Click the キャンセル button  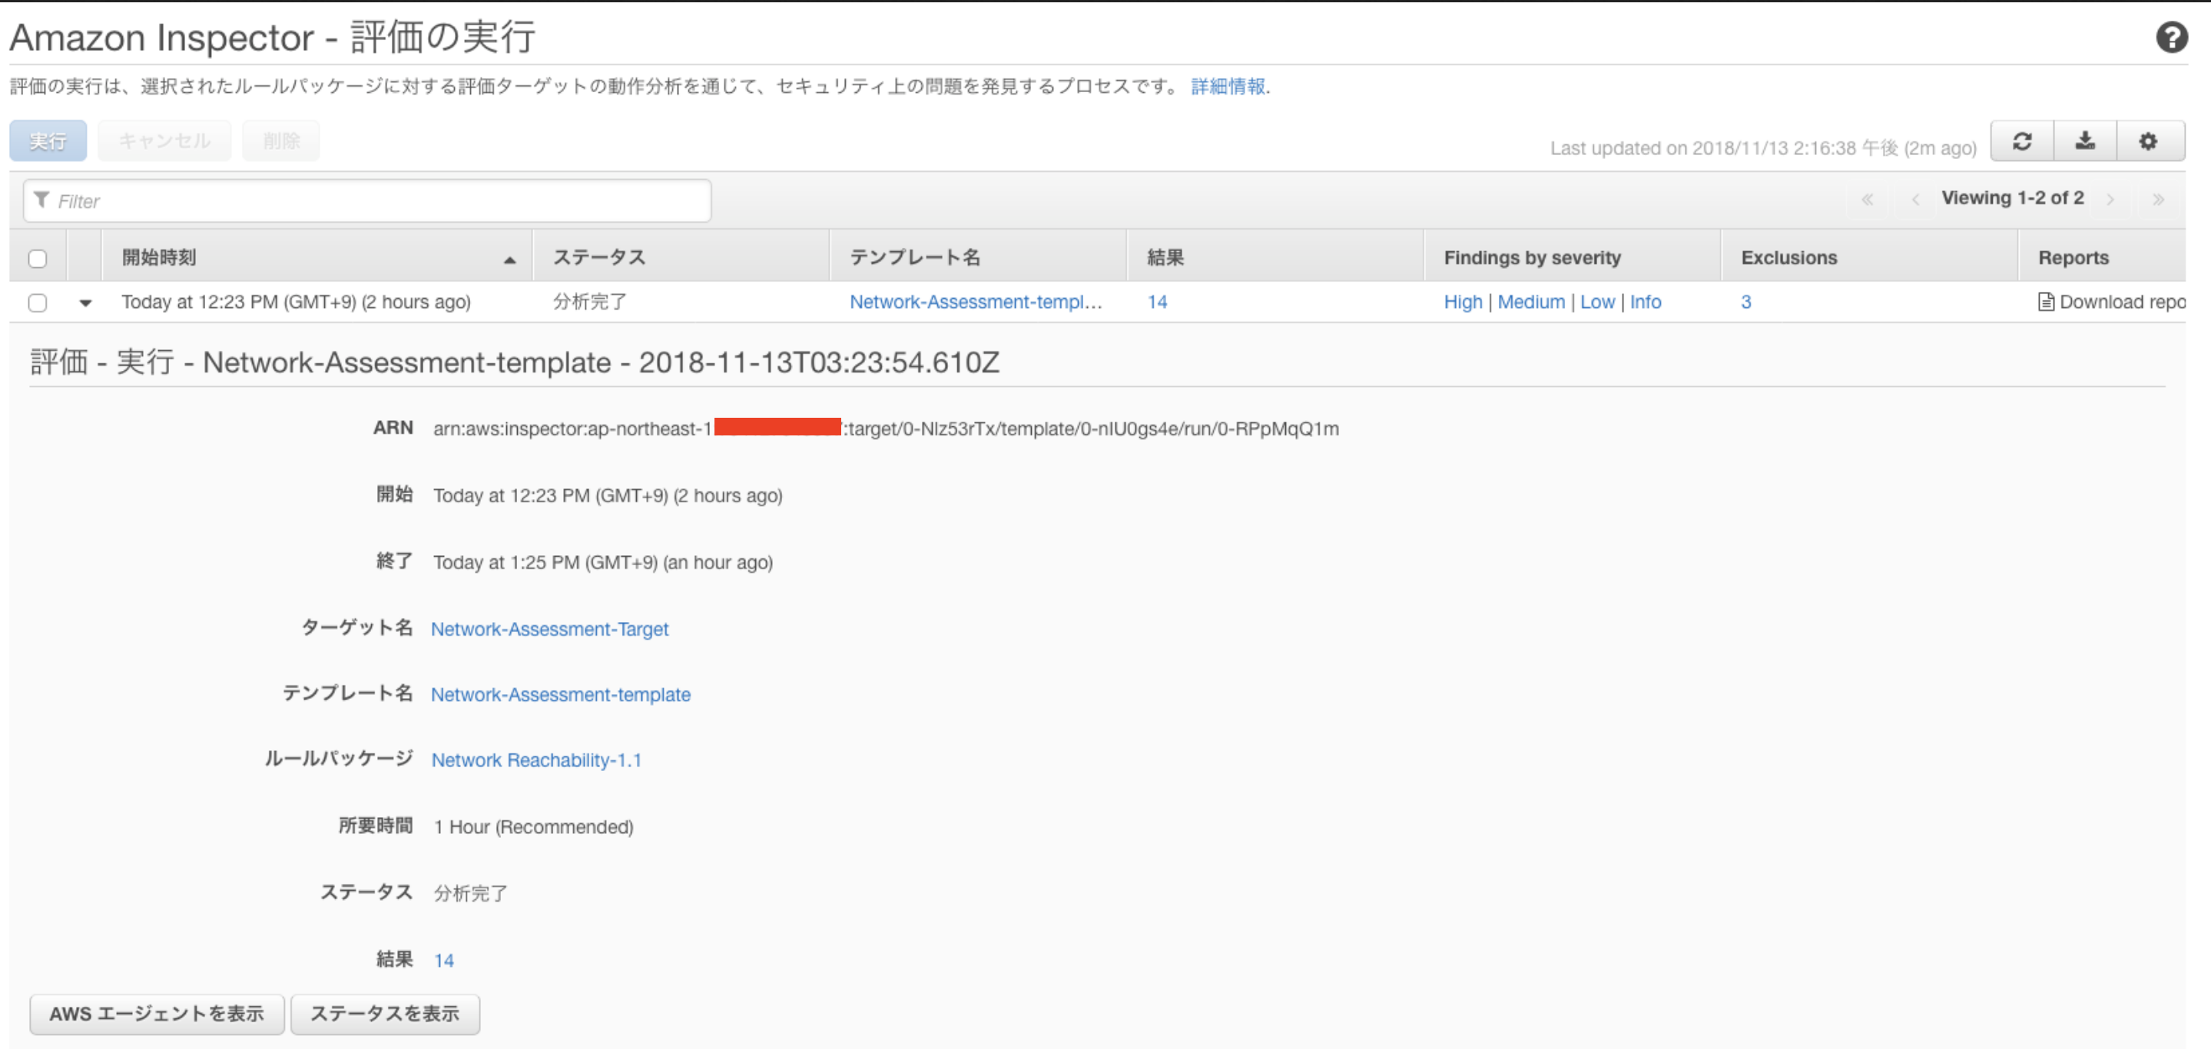coord(165,141)
